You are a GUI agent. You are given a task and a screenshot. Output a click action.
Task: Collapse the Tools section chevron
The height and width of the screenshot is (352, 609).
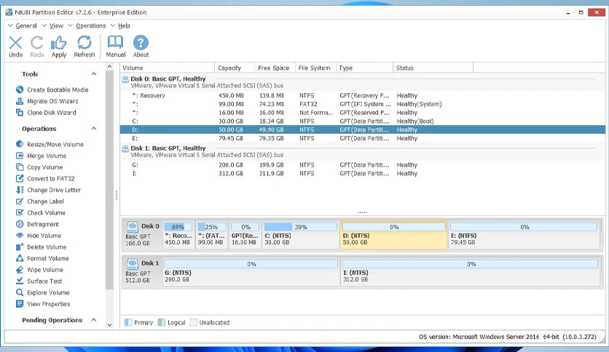(94, 74)
